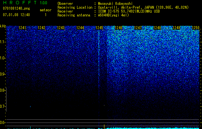Viewport: 202px width, 129px height.
Task: Click the 1250 time marker
Action: [196, 28]
